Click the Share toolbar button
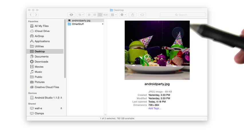The width and height of the screenshot is (244, 137). 133,15
